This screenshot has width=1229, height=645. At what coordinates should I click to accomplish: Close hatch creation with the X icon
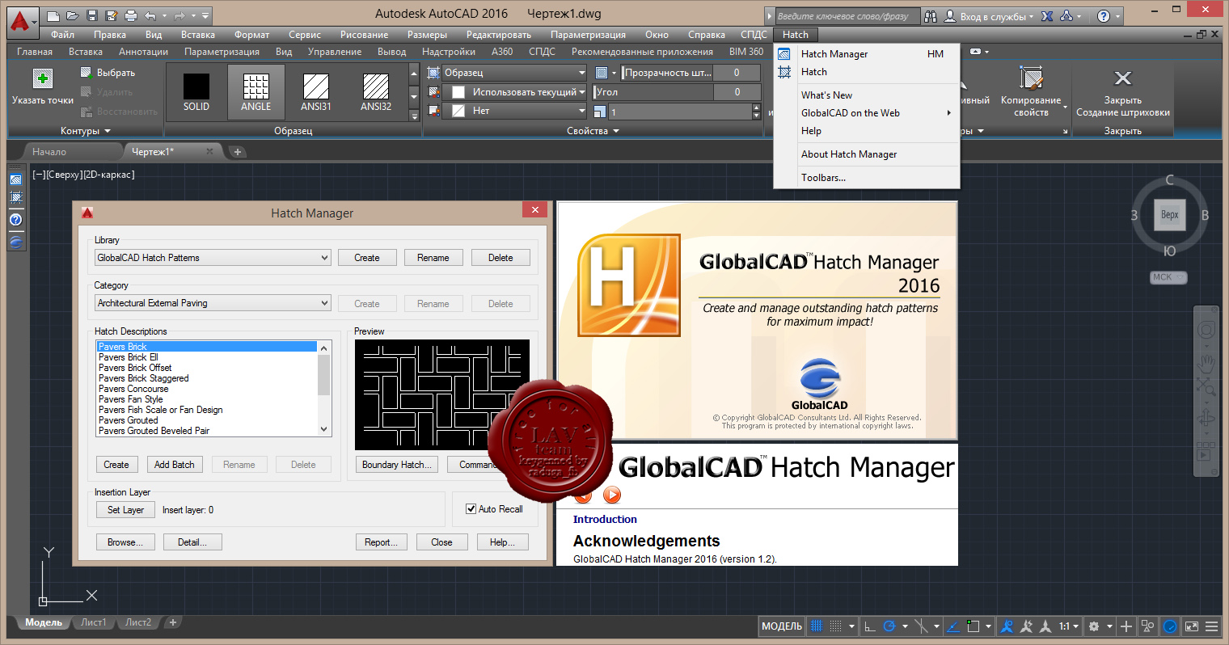tap(1122, 78)
